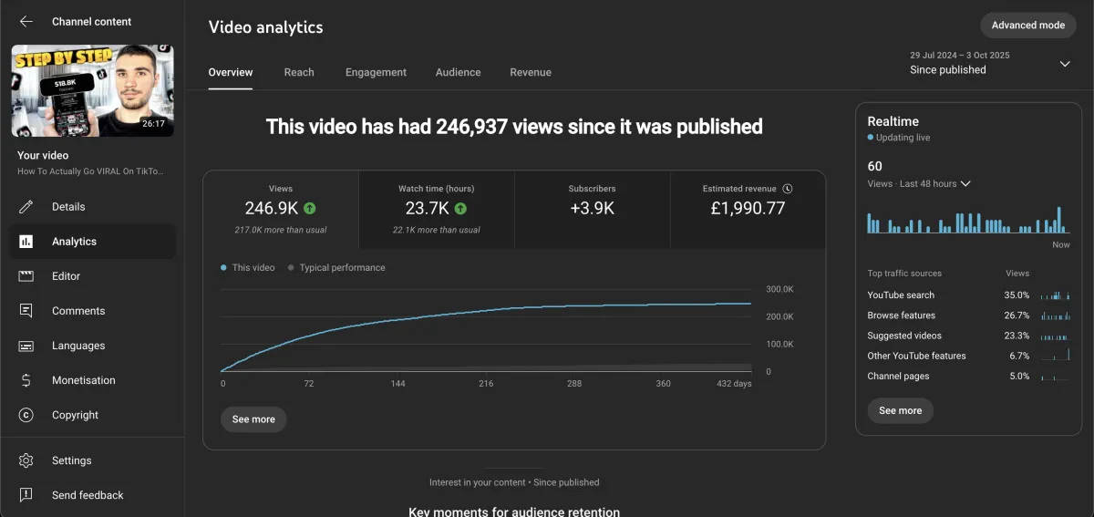The height and width of the screenshot is (517, 1094).
Task: Click the Channel content heading
Action: [92, 21]
